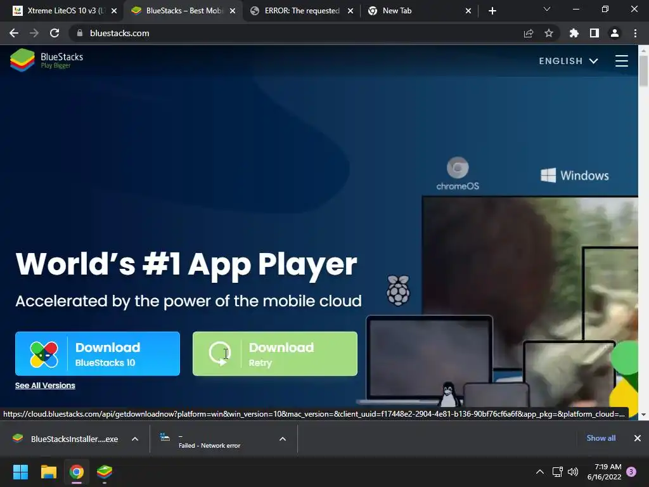
Task: Open the Windows Start menu
Action: pos(20,472)
